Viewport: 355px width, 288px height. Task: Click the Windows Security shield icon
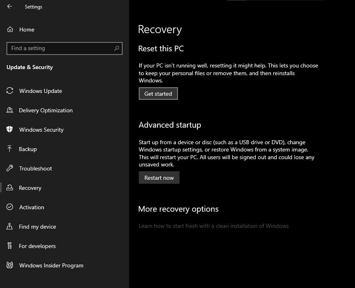pos(10,130)
